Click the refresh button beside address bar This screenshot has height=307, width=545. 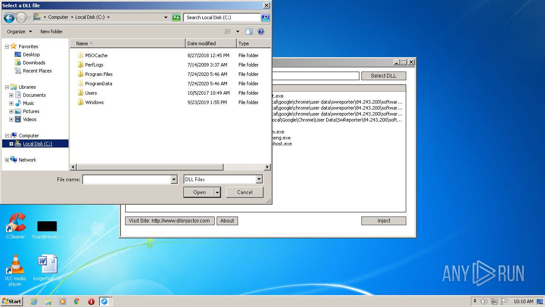pos(176,17)
